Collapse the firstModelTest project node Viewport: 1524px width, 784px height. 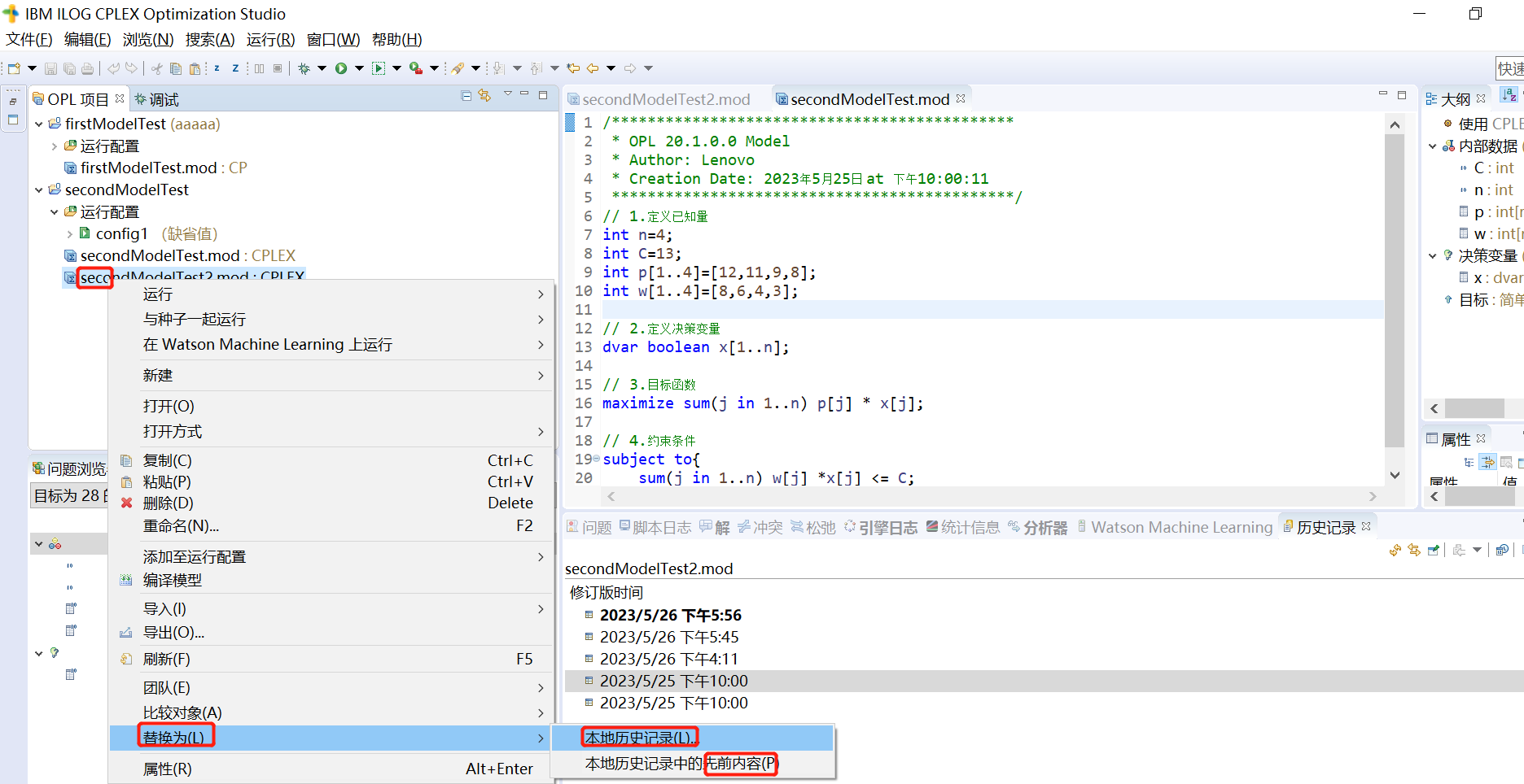(x=38, y=124)
